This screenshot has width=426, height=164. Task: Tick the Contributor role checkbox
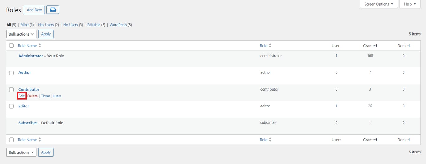click(x=12, y=90)
